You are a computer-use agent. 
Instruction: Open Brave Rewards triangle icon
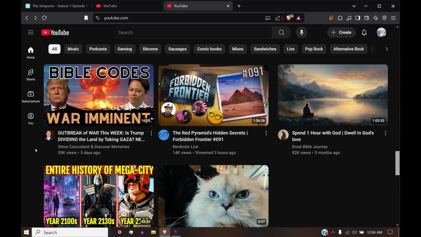coord(299,18)
